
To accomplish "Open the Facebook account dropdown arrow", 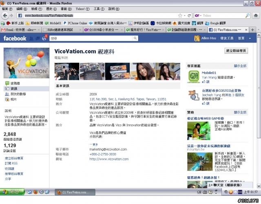I will tap(250, 38).
